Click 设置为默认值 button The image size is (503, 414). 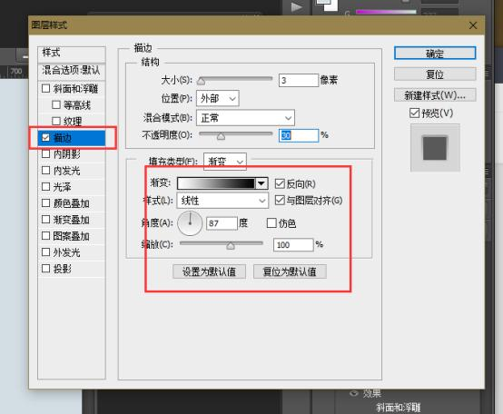(x=209, y=271)
